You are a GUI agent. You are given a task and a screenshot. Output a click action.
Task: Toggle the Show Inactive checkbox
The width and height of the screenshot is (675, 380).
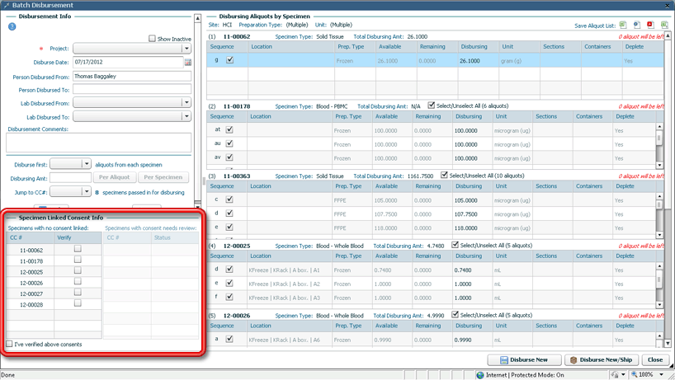tap(152, 38)
